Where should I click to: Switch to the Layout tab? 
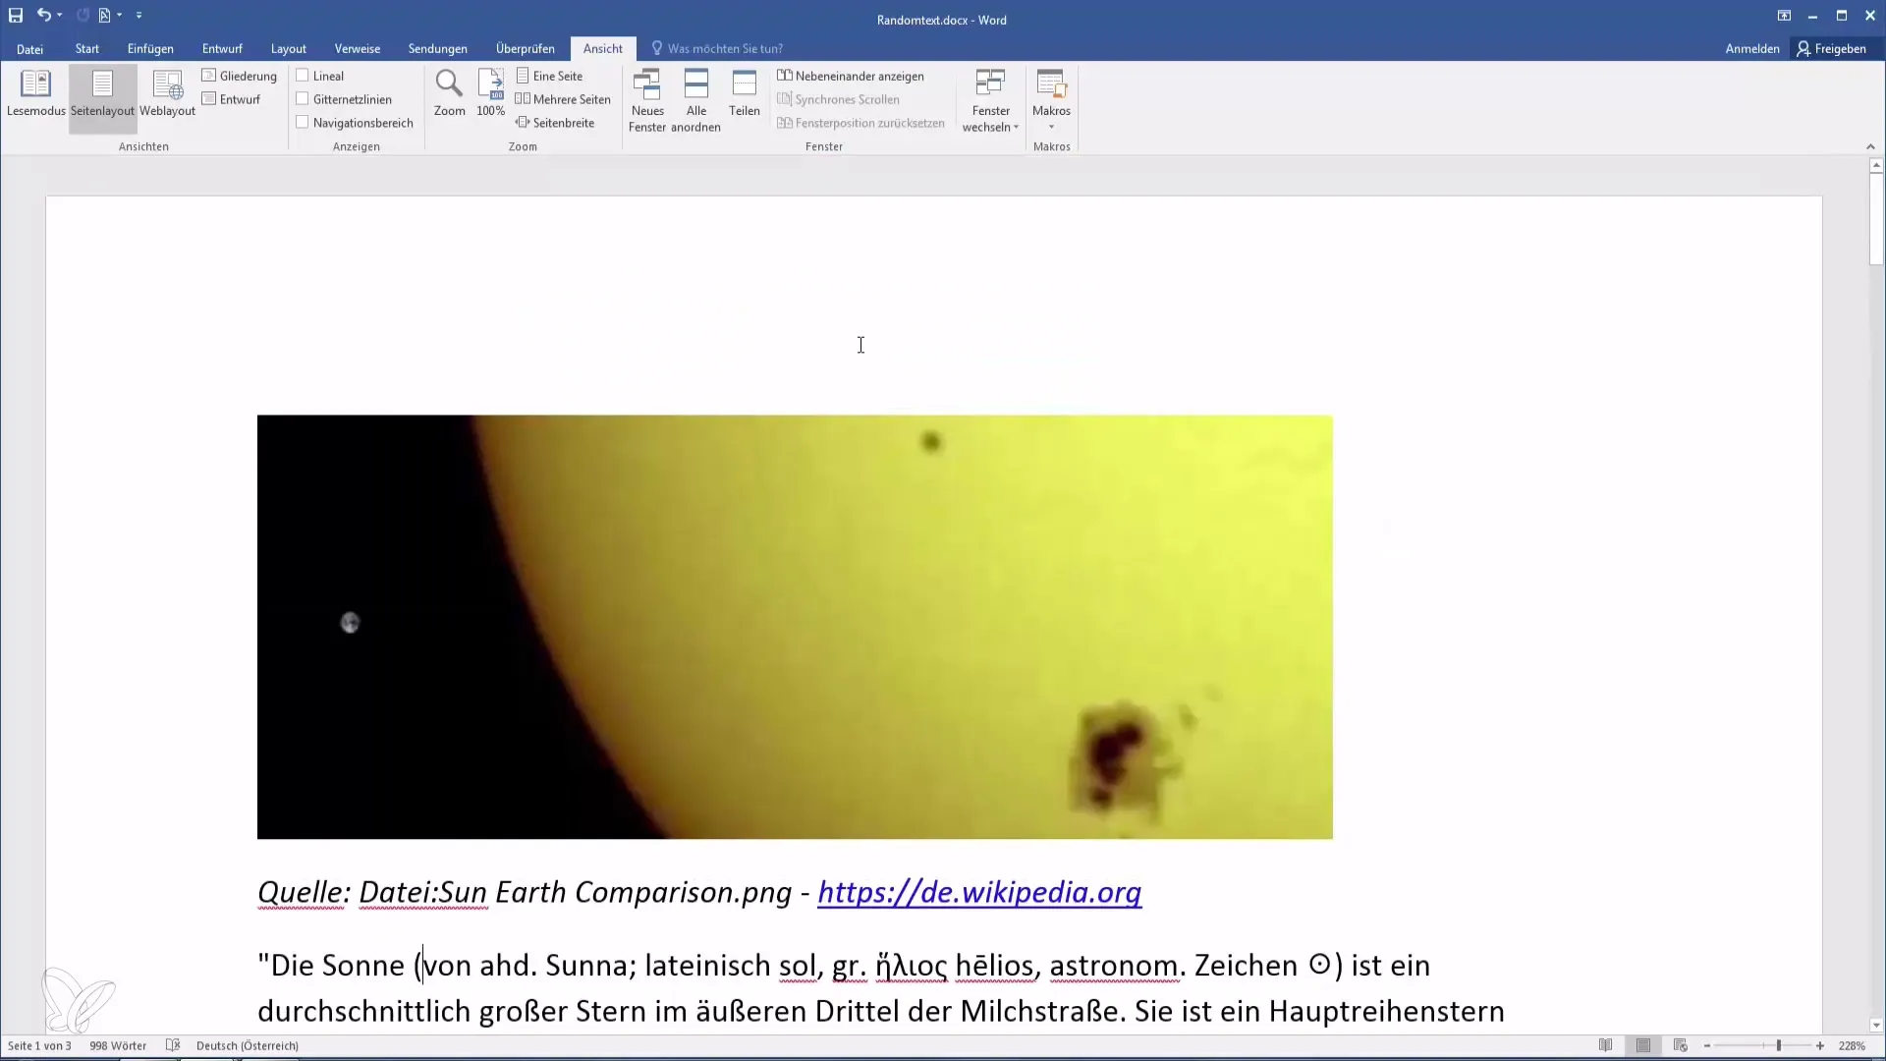(x=289, y=48)
